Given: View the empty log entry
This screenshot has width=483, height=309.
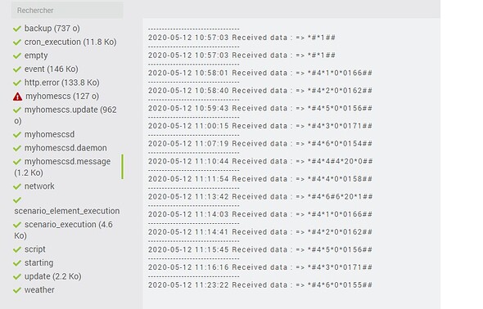Looking at the screenshot, I should 36,56.
